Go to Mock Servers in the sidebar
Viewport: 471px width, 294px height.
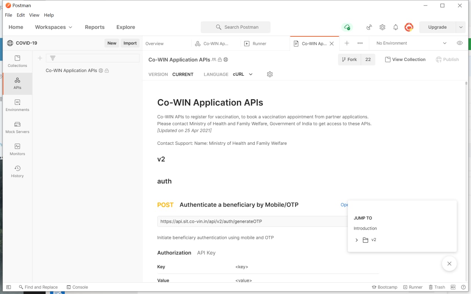17,128
